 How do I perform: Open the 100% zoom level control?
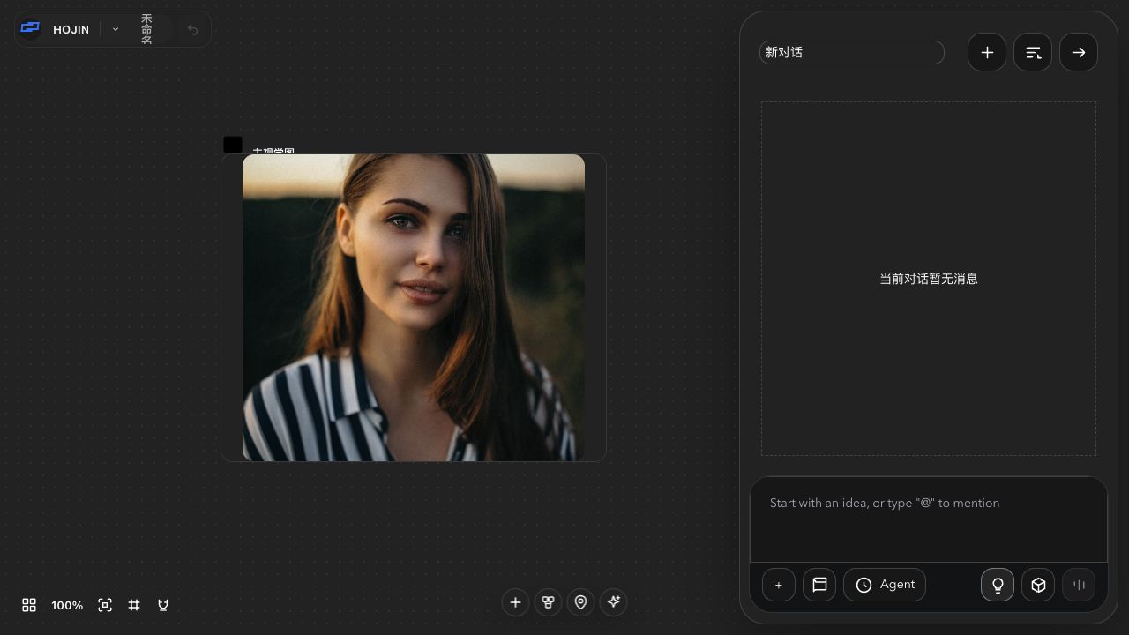67,605
